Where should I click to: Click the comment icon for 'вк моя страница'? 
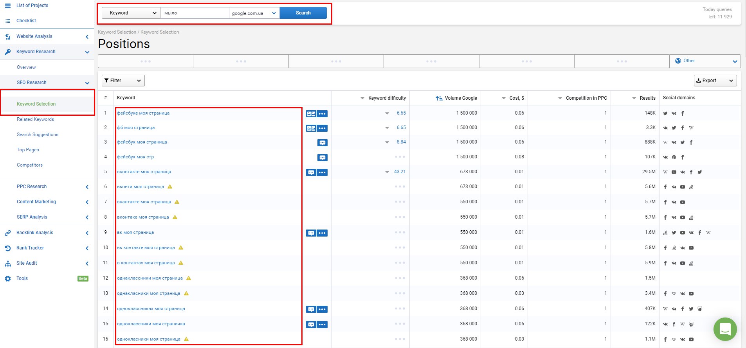pyautogui.click(x=311, y=233)
